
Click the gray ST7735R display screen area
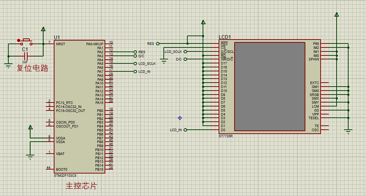[x=269, y=87]
